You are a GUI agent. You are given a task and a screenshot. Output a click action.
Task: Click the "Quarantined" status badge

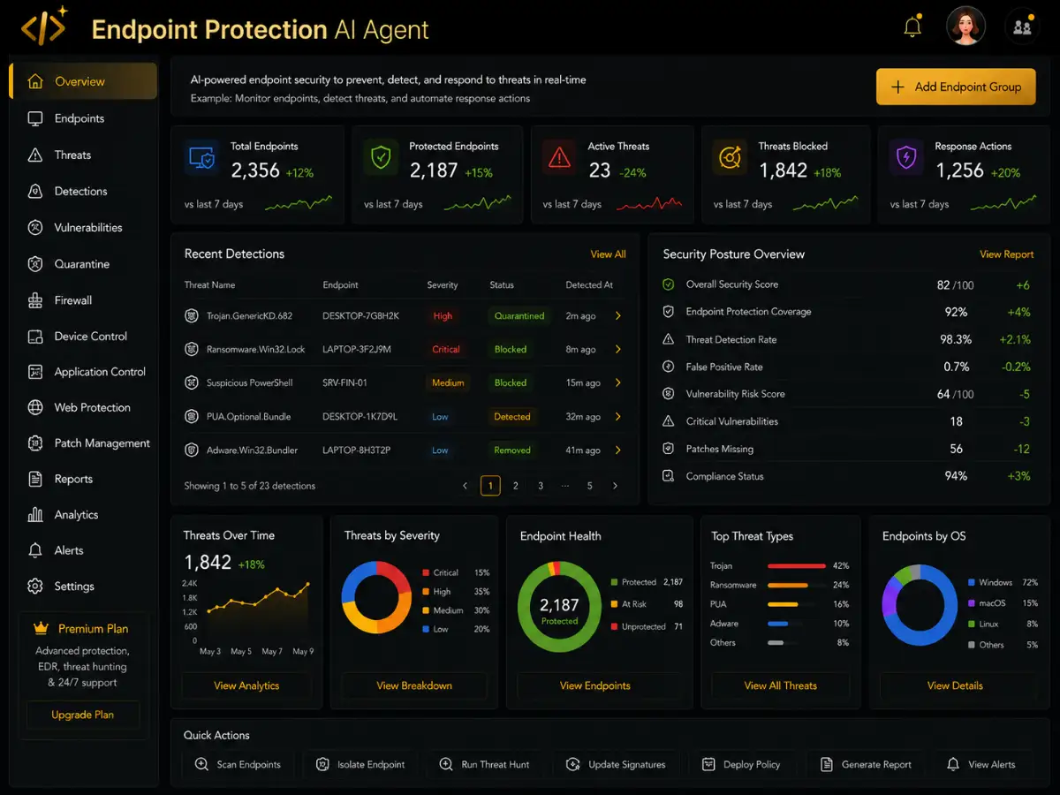[519, 315]
